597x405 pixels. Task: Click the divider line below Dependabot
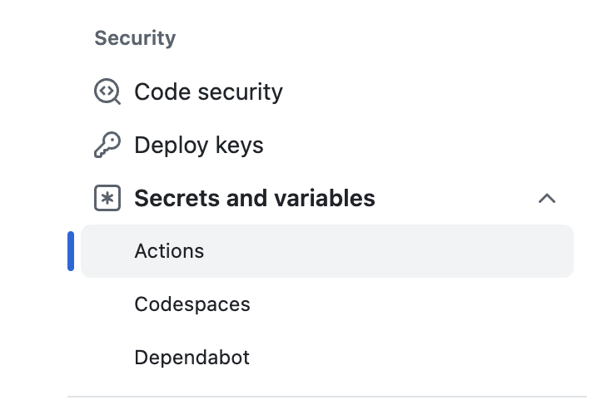327,397
